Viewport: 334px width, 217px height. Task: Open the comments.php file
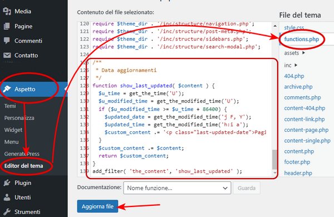302,97
